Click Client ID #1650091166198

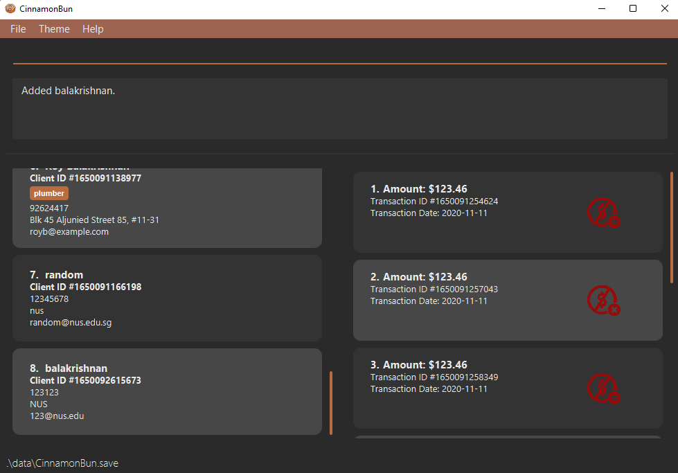click(x=86, y=287)
